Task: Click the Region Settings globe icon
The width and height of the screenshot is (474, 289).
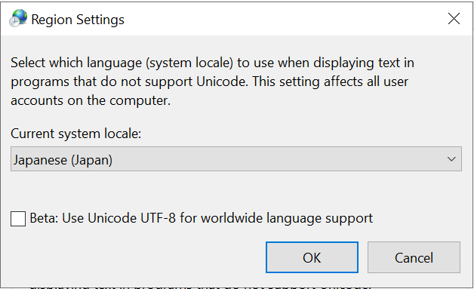Action: pos(18,18)
